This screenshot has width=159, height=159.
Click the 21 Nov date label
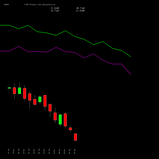click(x=24, y=151)
